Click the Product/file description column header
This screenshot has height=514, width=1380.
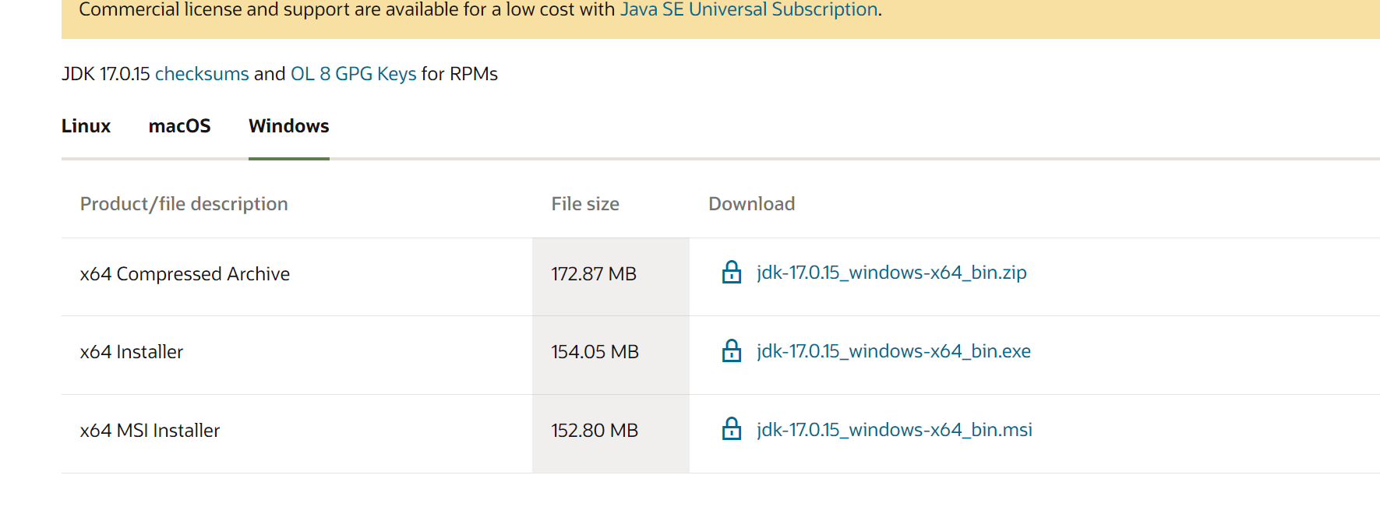coord(184,204)
